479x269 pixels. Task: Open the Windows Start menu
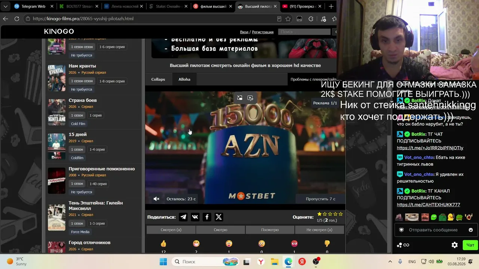coord(163,262)
